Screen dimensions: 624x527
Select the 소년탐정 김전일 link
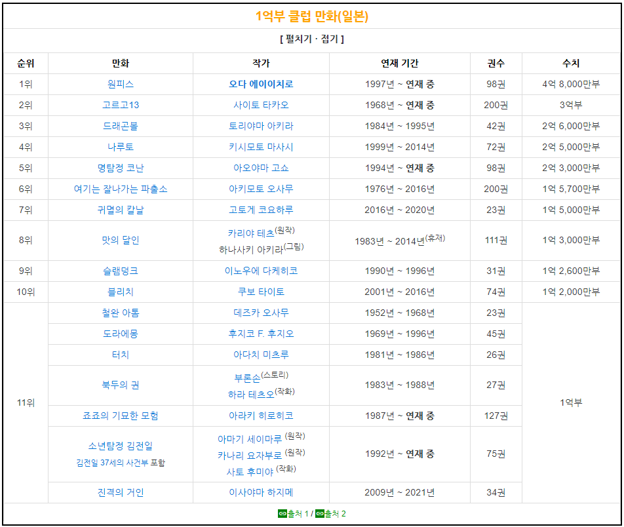(121, 446)
